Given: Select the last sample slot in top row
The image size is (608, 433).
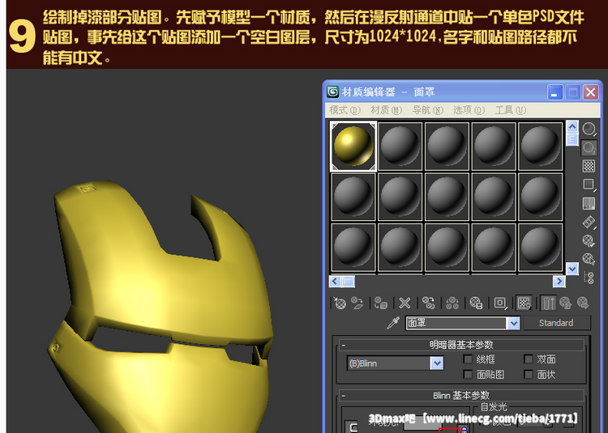Looking at the screenshot, I should 540,146.
